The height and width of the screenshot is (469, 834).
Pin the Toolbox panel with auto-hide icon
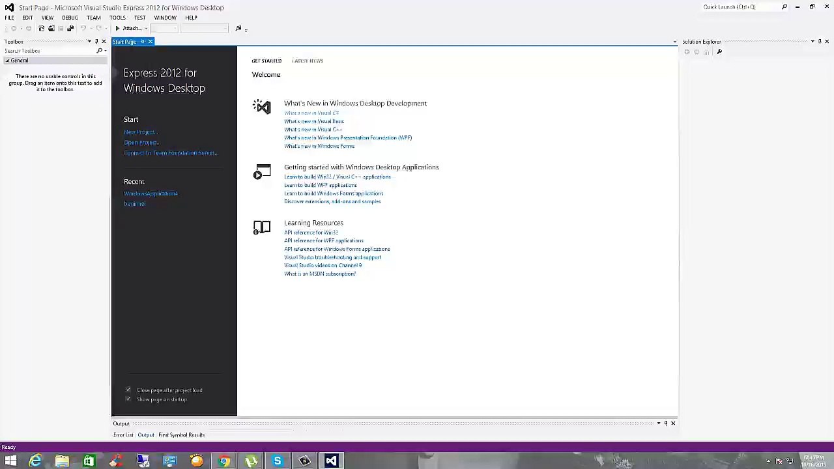coord(96,42)
